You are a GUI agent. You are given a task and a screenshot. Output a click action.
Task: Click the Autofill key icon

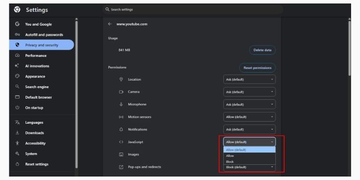click(x=17, y=35)
